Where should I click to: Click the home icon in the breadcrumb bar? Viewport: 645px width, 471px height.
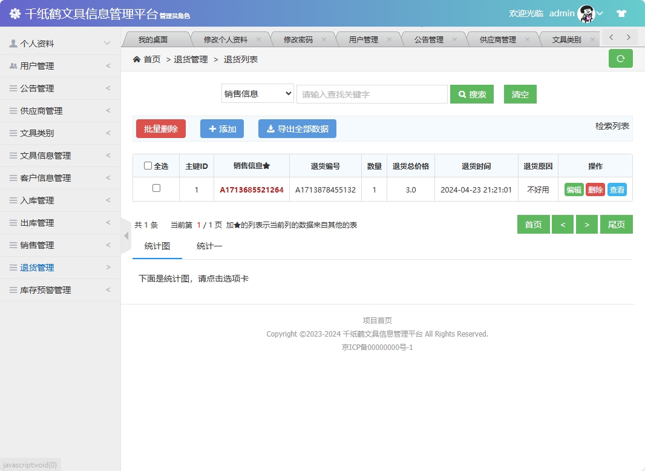136,59
